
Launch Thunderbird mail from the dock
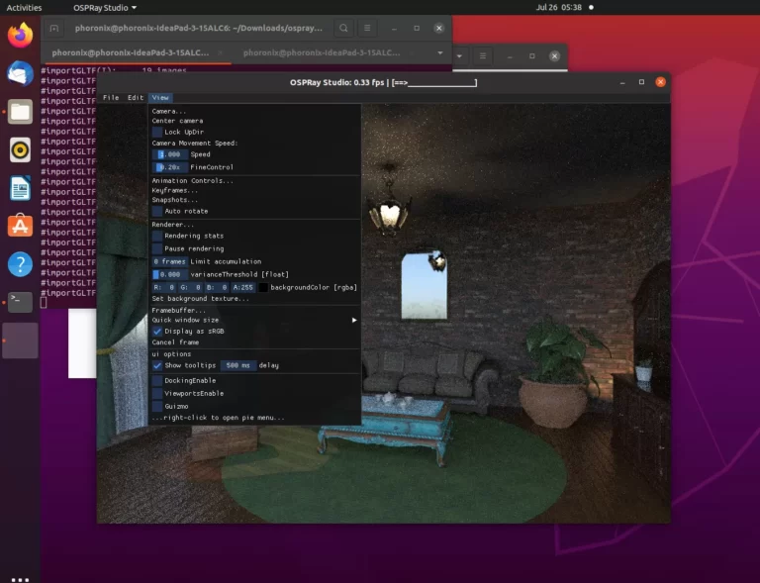tap(20, 73)
